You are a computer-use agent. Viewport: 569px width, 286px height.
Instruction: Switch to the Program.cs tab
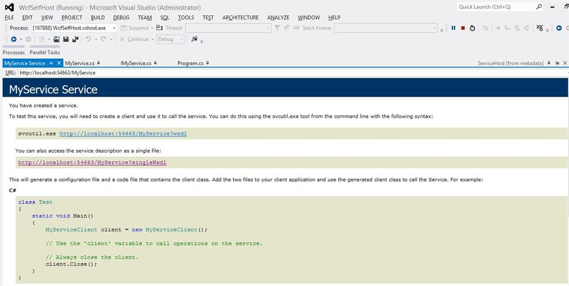[191, 63]
